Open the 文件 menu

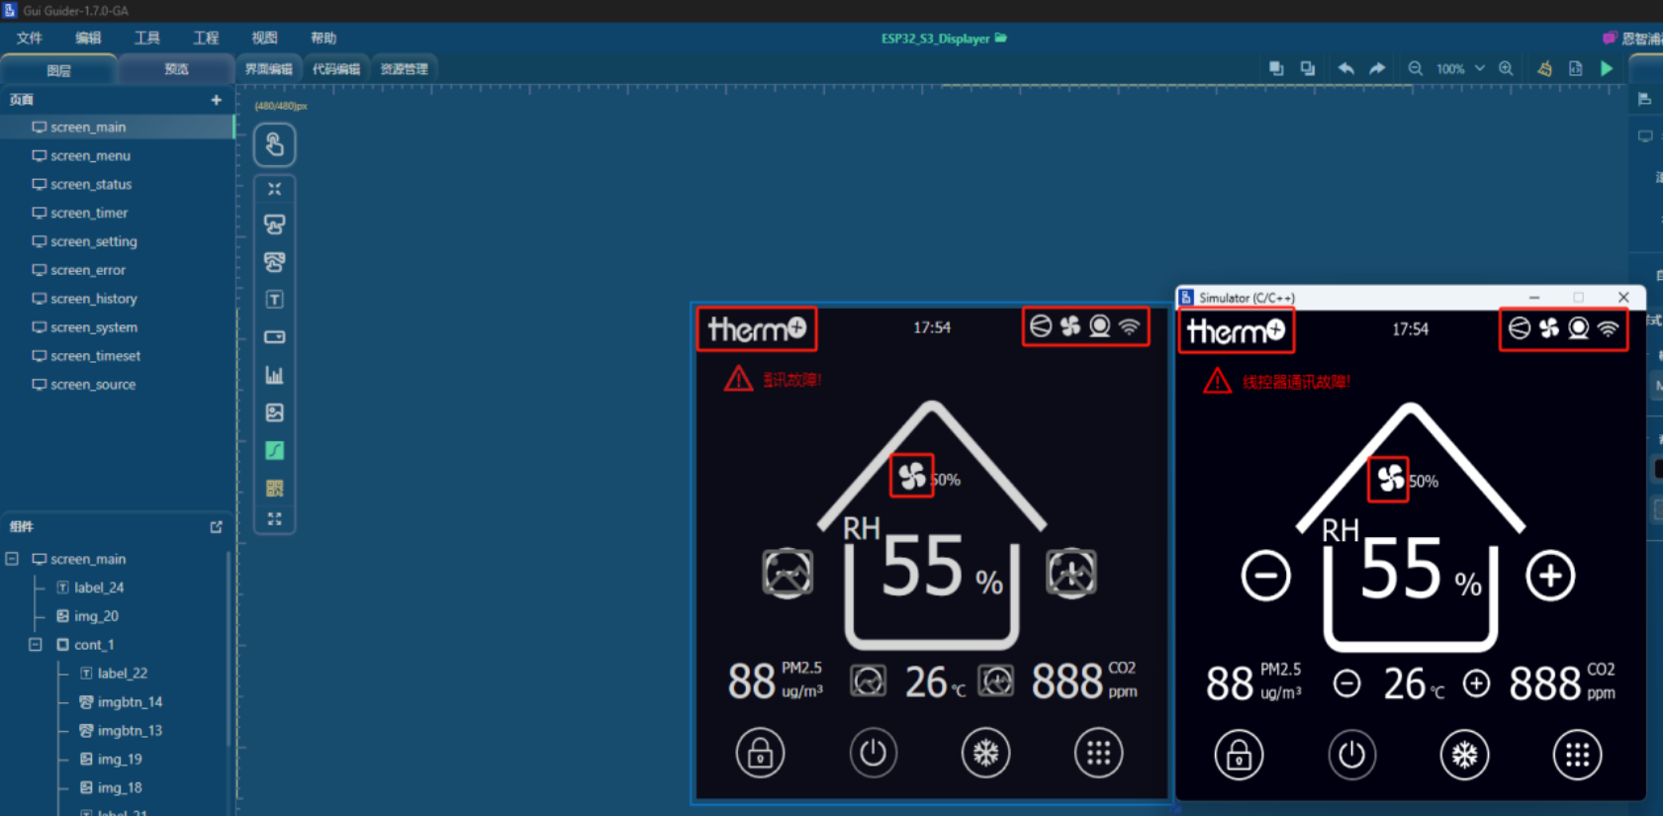30,38
